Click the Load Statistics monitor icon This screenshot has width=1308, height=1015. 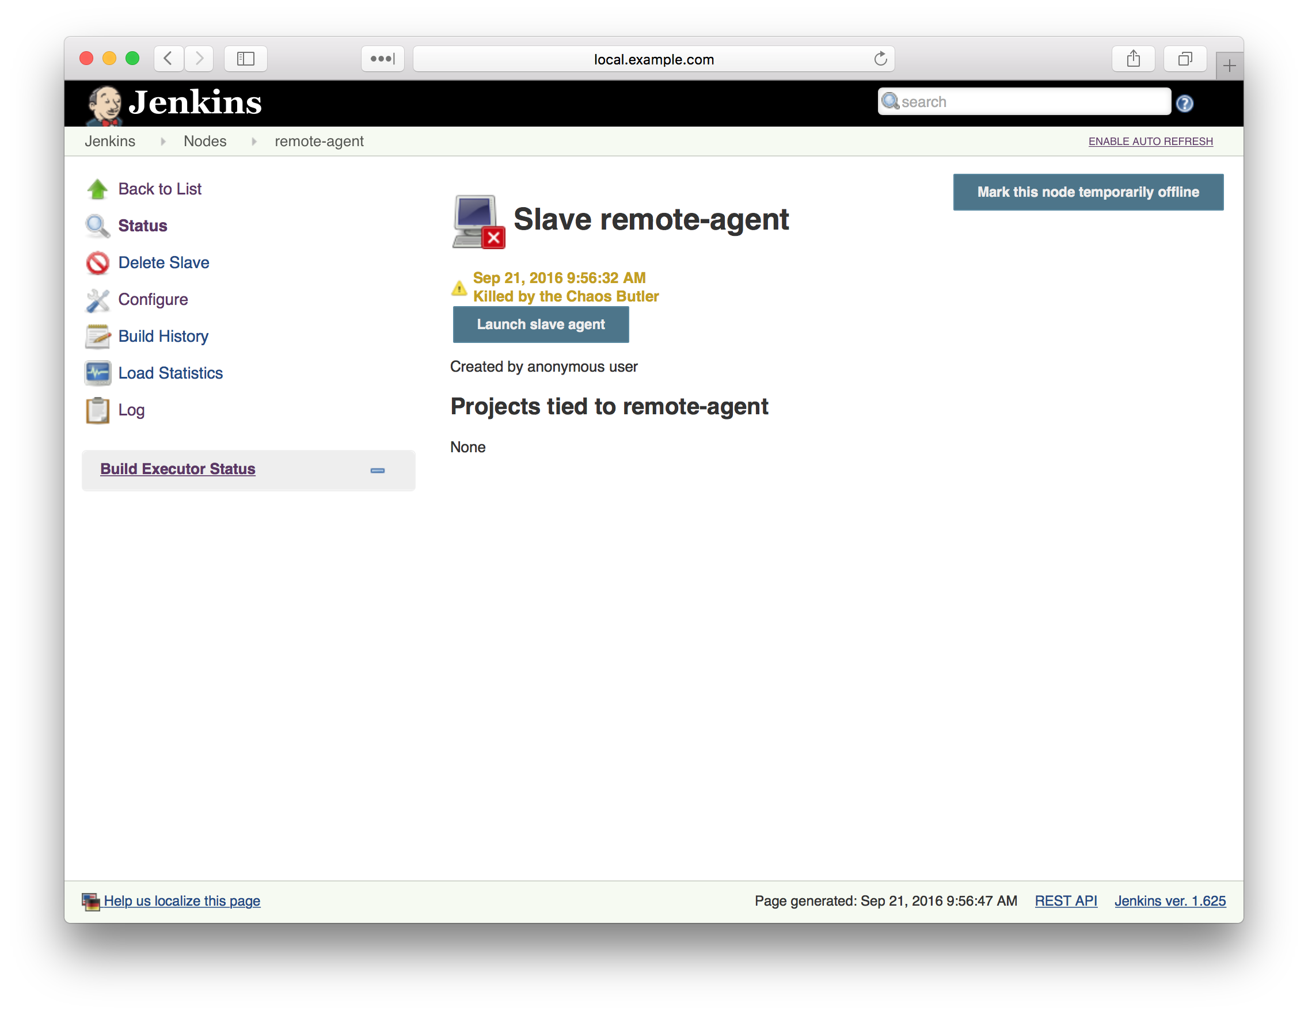(x=97, y=373)
